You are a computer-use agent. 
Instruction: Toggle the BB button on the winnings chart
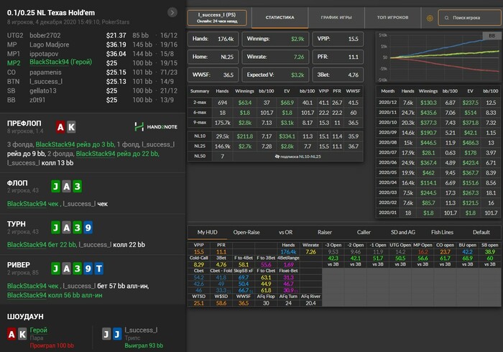tap(492, 36)
